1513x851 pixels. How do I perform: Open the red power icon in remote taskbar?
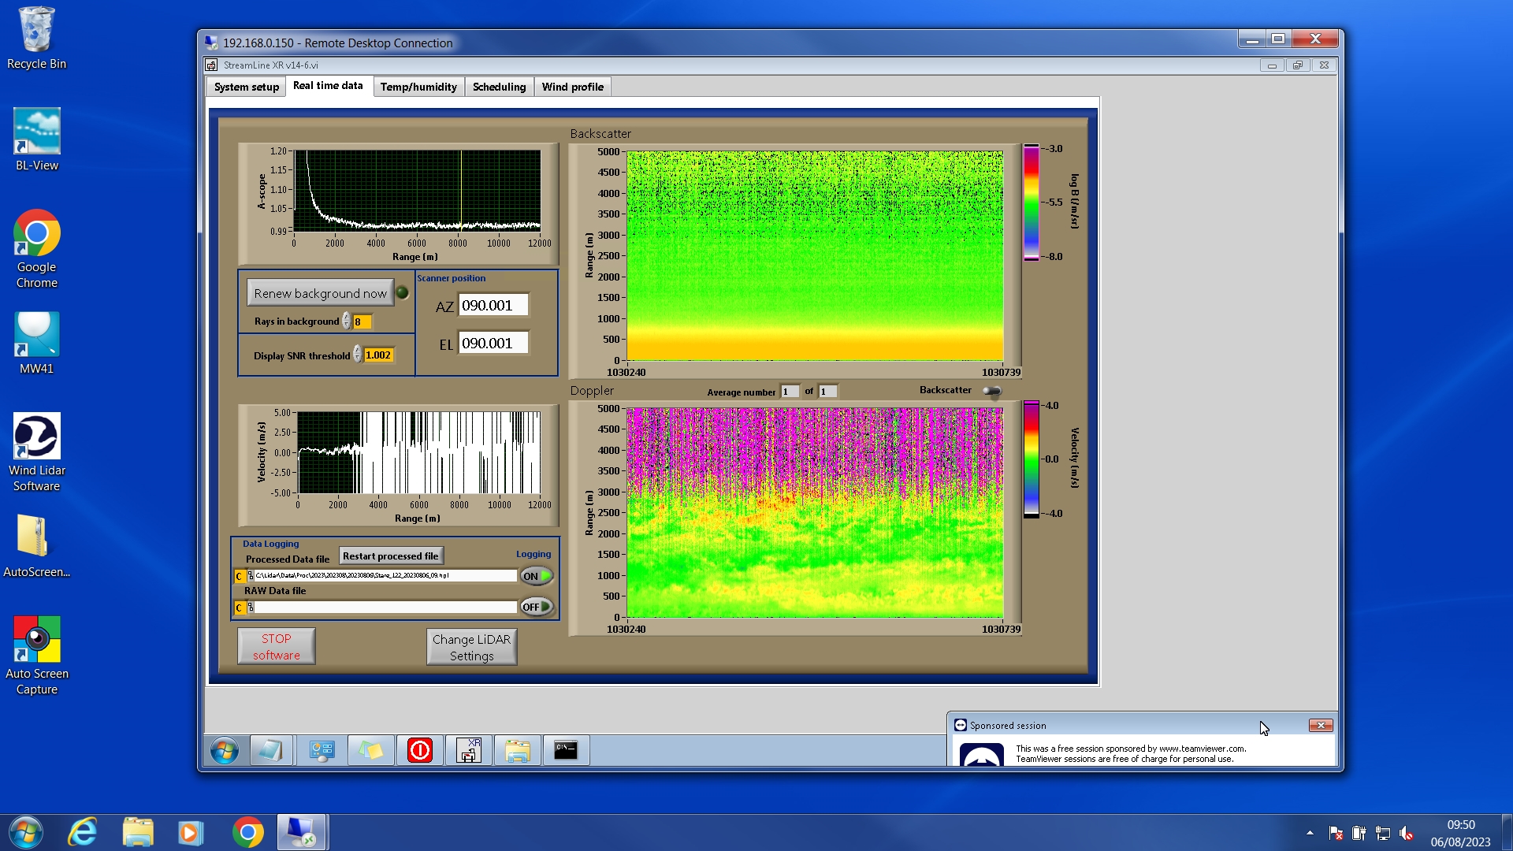419,750
